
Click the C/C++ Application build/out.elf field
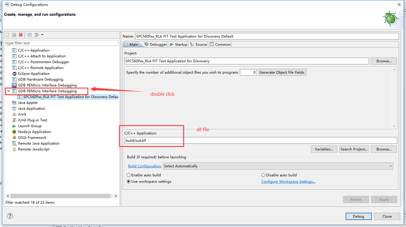[x=260, y=140]
